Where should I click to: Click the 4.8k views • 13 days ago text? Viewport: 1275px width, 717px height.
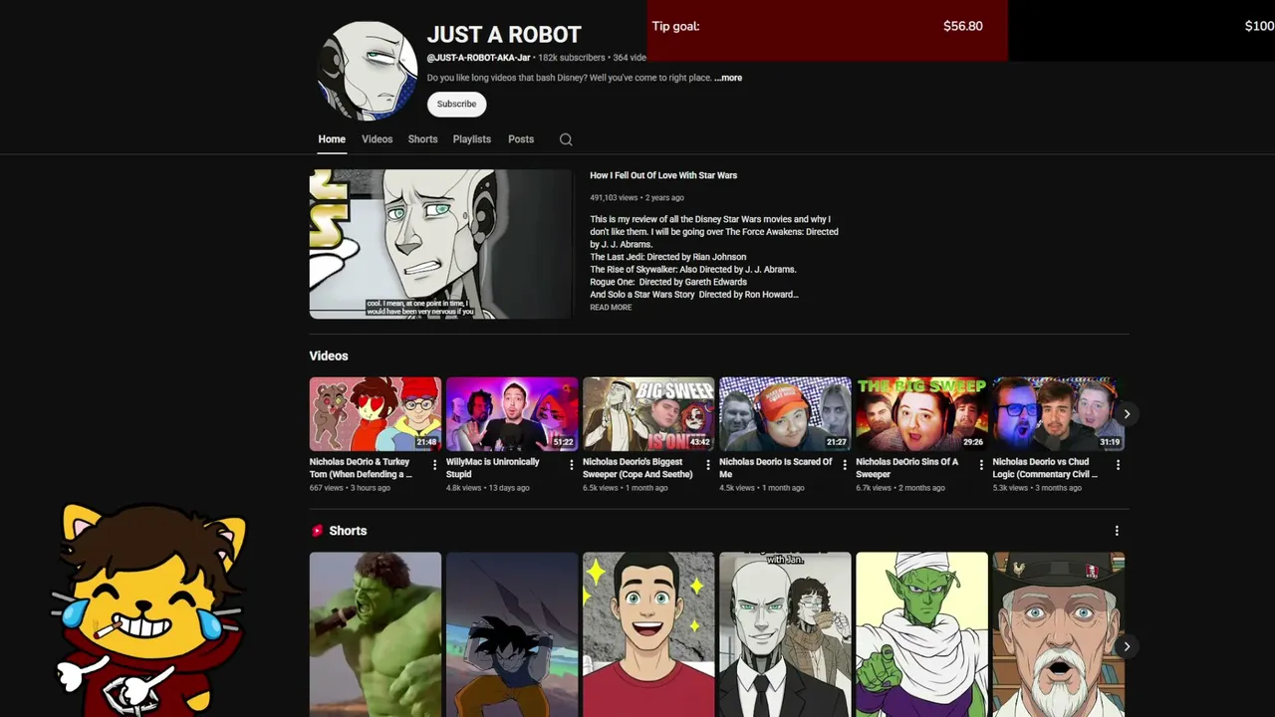(x=488, y=488)
